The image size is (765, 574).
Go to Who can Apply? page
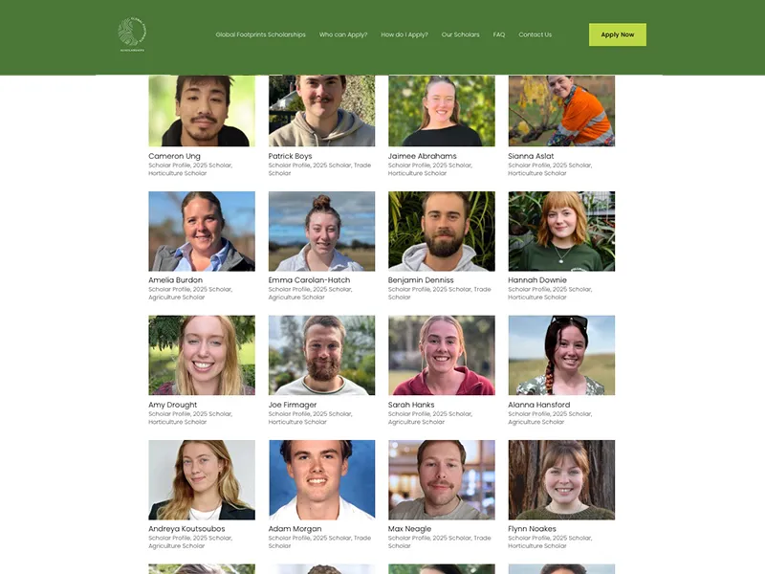[x=343, y=34]
